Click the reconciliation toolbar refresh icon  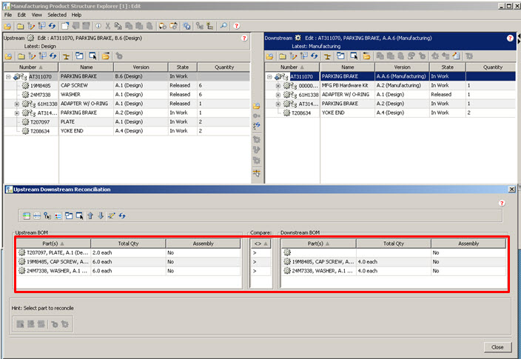point(122,215)
